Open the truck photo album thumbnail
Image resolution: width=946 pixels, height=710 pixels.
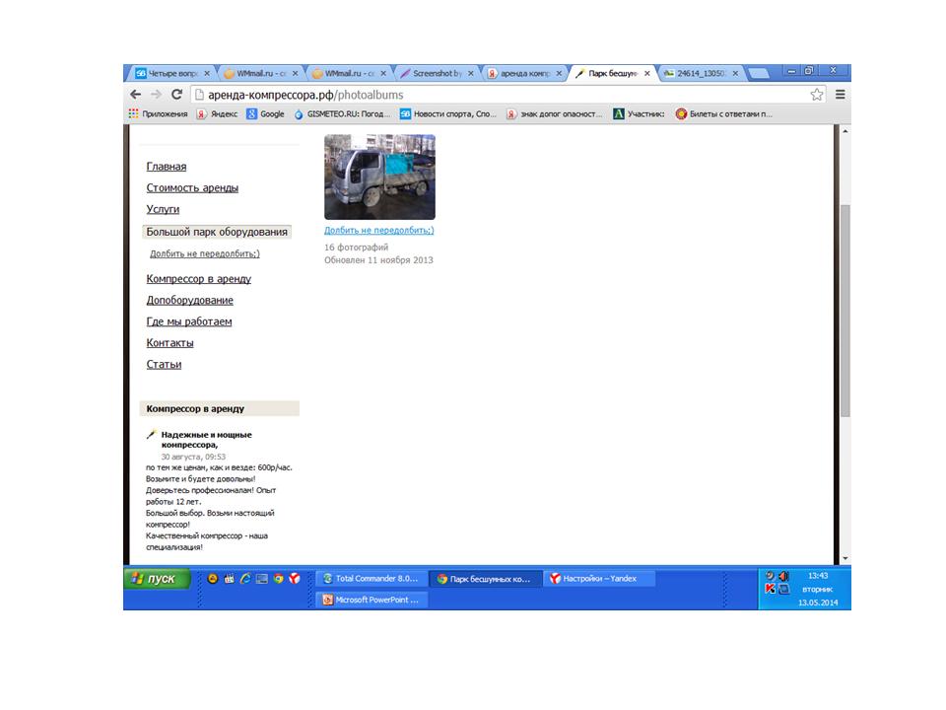click(x=379, y=177)
